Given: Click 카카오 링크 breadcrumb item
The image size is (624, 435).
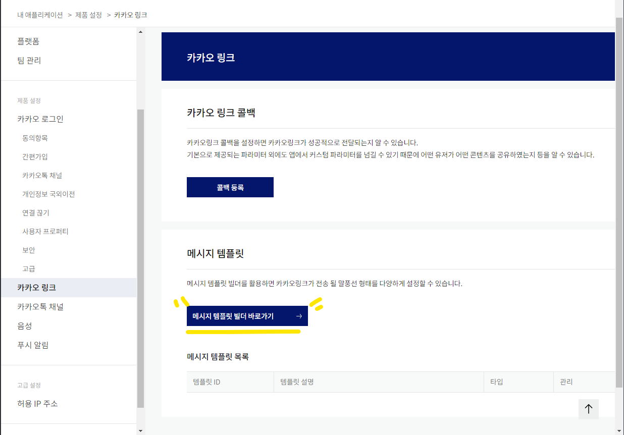Looking at the screenshot, I should coord(131,15).
